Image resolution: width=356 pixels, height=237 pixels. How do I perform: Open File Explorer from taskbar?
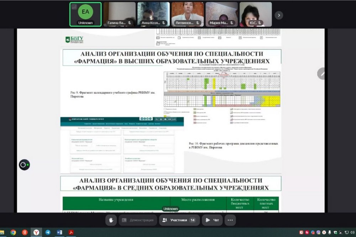2,232
